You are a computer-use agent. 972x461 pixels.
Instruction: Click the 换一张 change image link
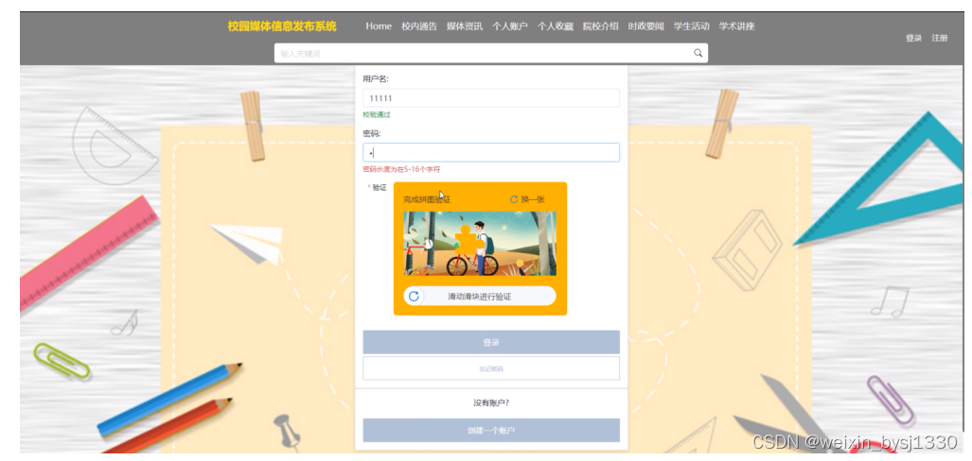tap(533, 199)
